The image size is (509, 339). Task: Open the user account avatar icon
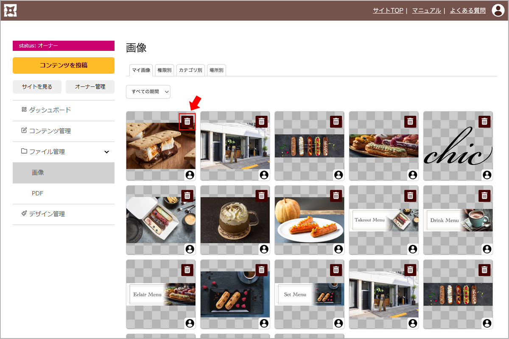tap(498, 10)
